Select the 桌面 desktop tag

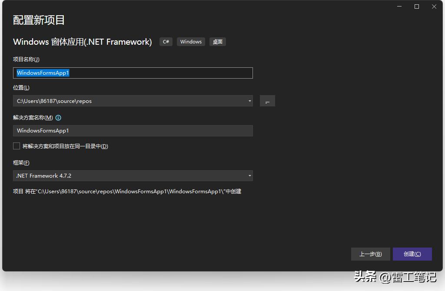tap(217, 42)
